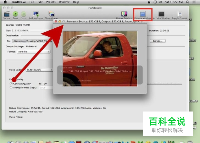This screenshot has height=143, width=200.
Task: Open Spotlight search in menu bar
Action: tap(187, 2)
